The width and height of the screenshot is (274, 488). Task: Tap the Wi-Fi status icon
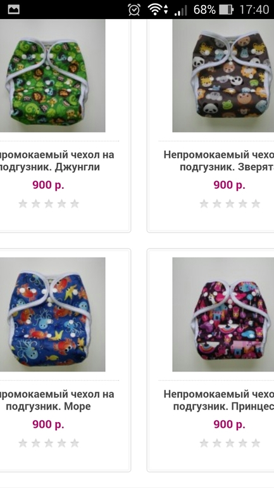pyautogui.click(x=158, y=10)
